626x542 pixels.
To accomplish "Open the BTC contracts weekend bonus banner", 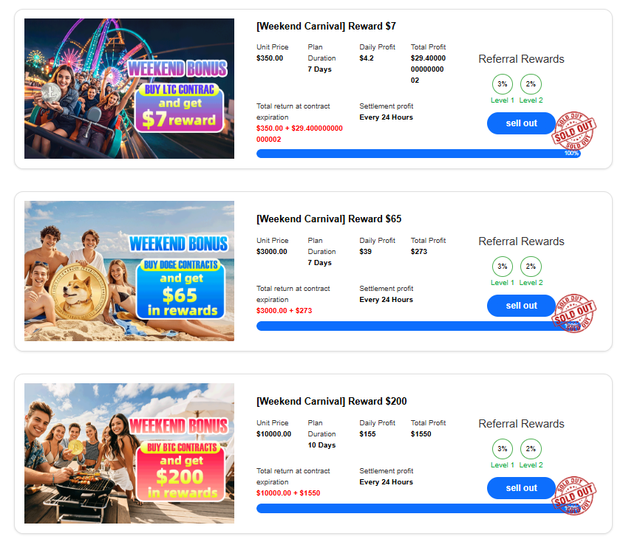I will (129, 453).
